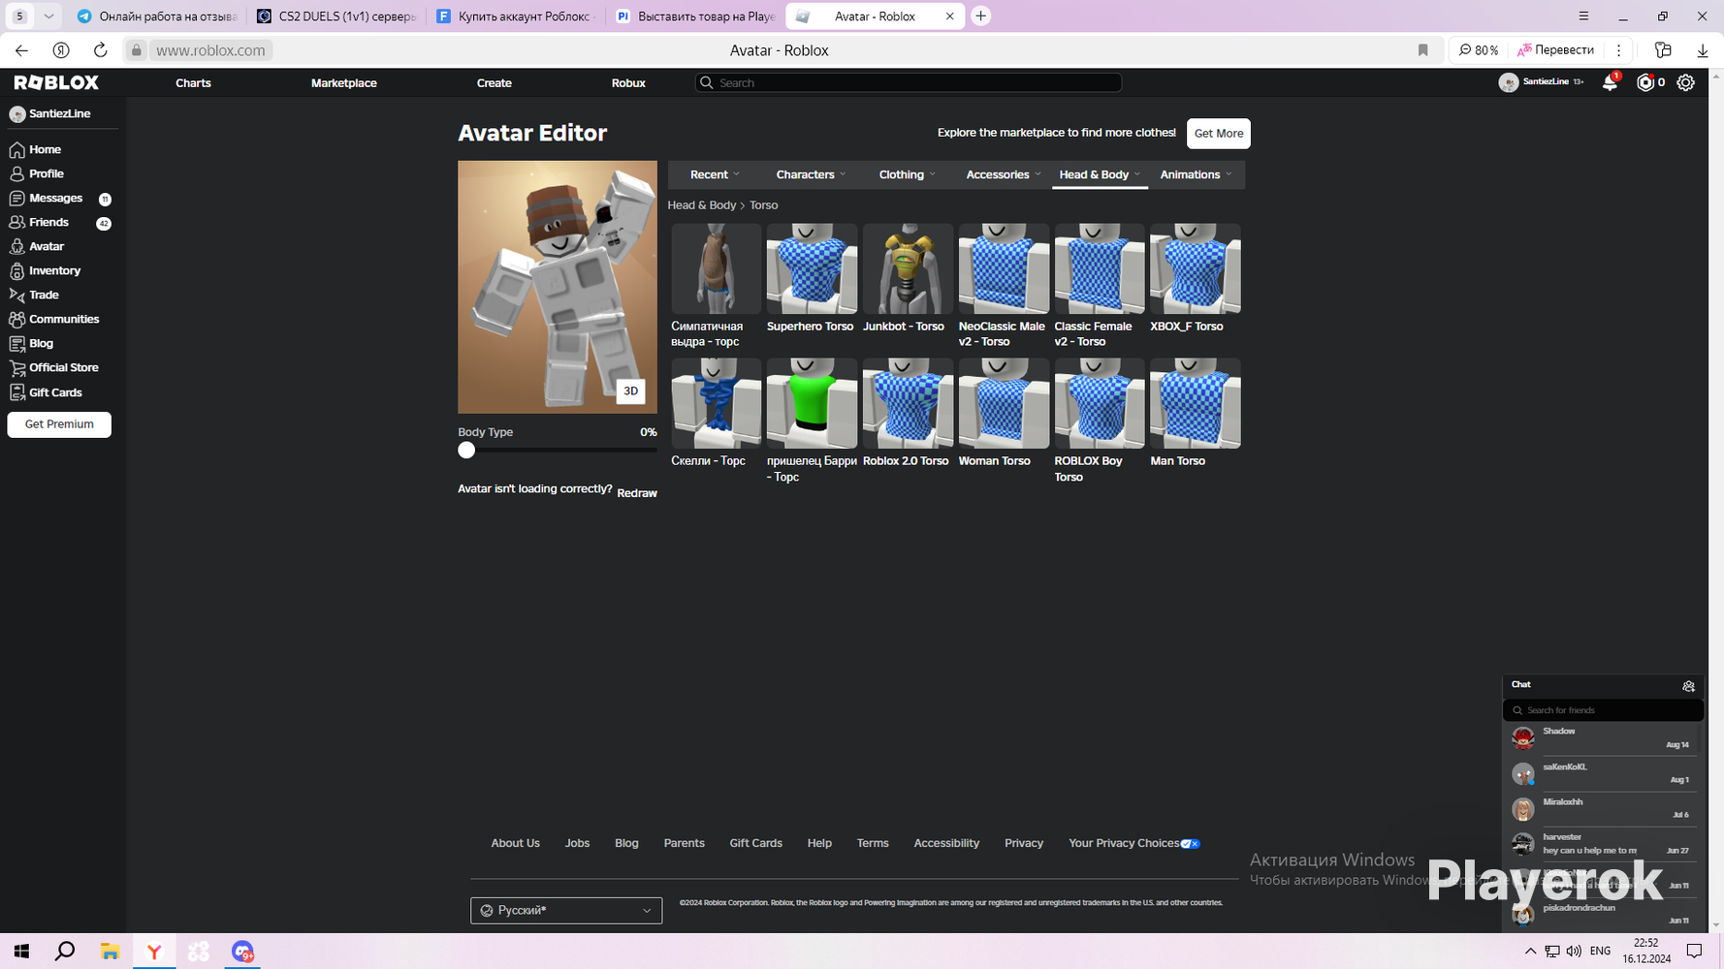Show hidden system tray icons
The height and width of the screenshot is (969, 1724).
pyautogui.click(x=1530, y=952)
